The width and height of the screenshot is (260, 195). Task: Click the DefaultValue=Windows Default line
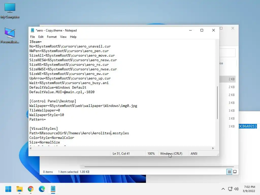[58, 87]
